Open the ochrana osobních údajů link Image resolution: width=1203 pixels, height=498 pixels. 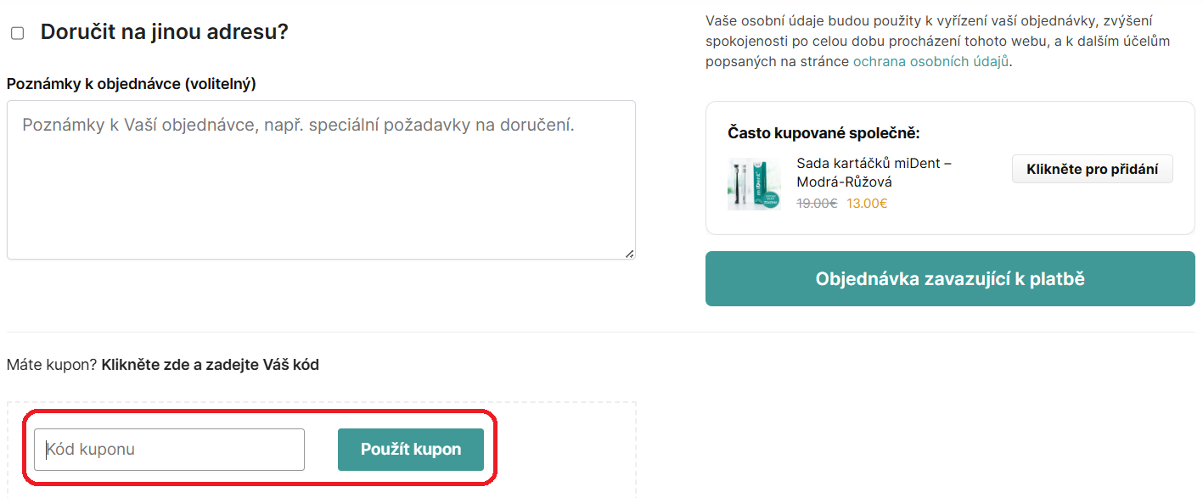(930, 61)
